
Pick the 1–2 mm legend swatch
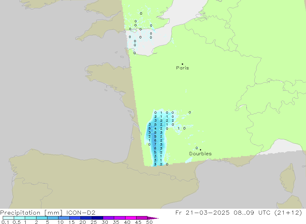click(30, 218)
